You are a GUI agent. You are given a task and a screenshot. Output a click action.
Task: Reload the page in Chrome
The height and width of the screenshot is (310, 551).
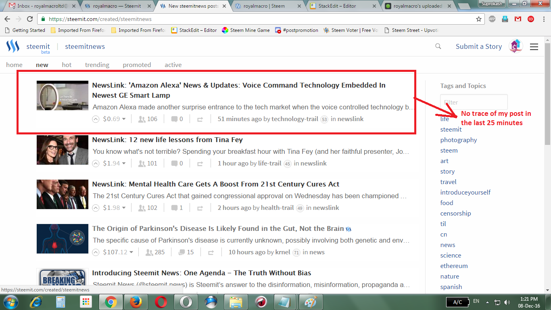coord(30,19)
